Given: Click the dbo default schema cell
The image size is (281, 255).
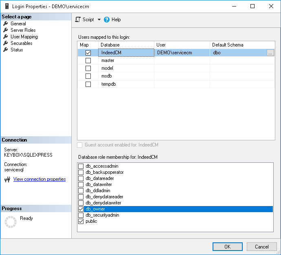Looking at the screenshot, I should click(x=238, y=53).
